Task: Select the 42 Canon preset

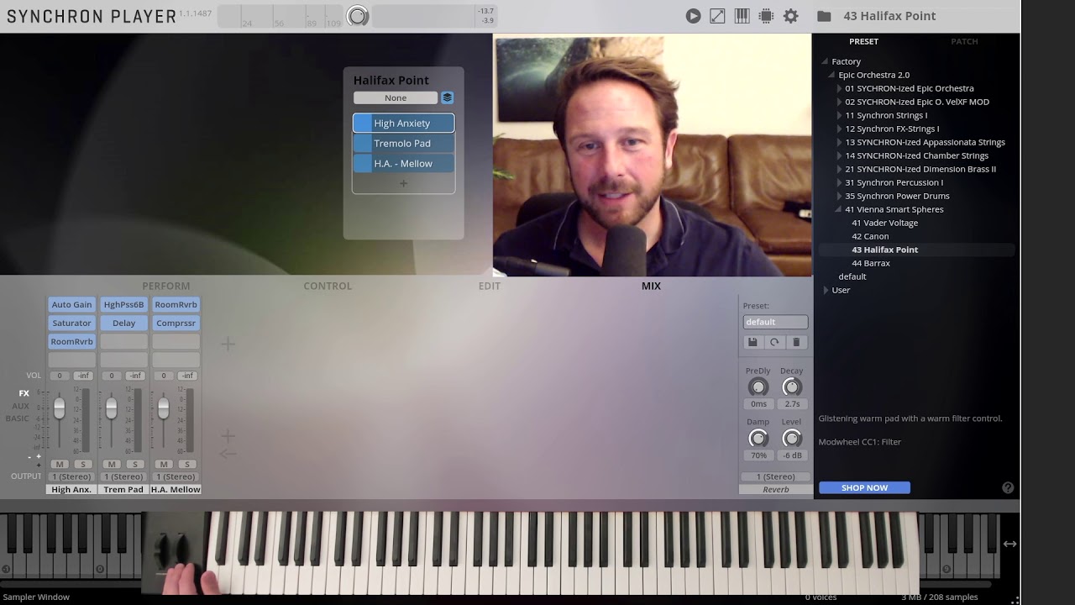Action: point(870,236)
